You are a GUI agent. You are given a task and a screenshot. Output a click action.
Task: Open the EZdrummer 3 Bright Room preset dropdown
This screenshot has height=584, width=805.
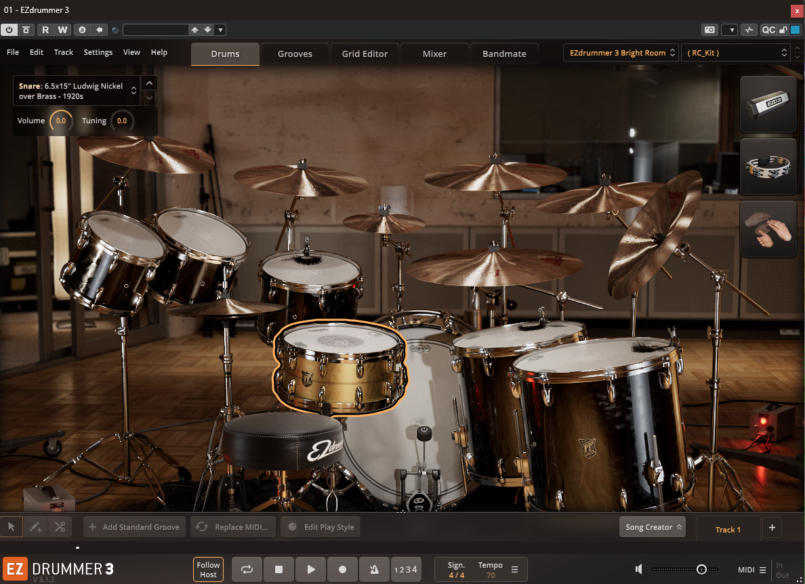pyautogui.click(x=619, y=52)
